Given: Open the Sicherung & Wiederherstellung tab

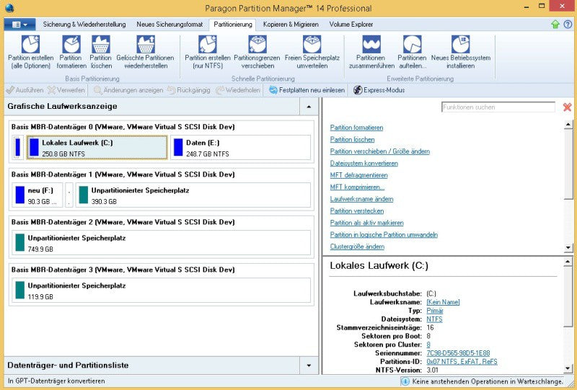Looking at the screenshot, I should pyautogui.click(x=84, y=25).
